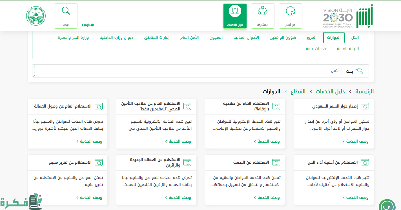This screenshot has width=401, height=210.
Task: Click the Ministry of Interior emblem
Action: [36, 16]
